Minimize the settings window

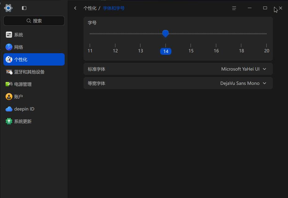pyautogui.click(x=250, y=8)
